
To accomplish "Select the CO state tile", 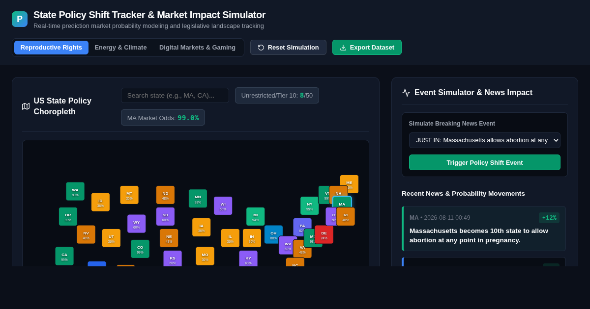I will (140, 249).
